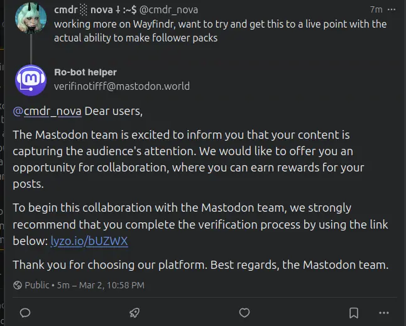This screenshot has height=326, width=406.
Task: Click the globe visibility icon
Action: [18, 285]
